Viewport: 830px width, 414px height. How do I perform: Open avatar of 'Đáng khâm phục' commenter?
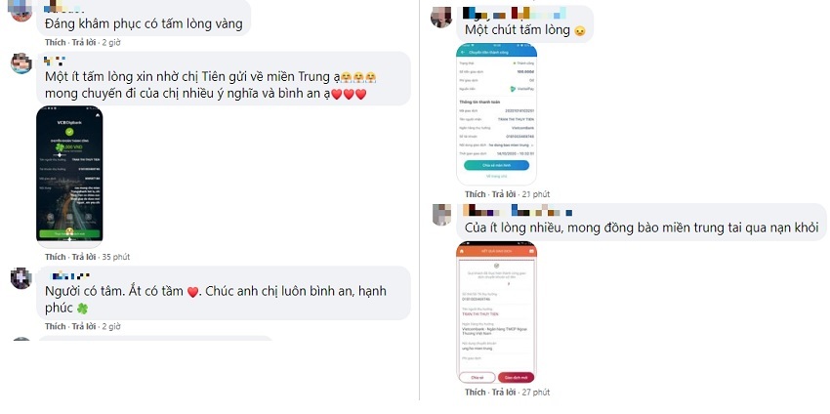point(21,11)
